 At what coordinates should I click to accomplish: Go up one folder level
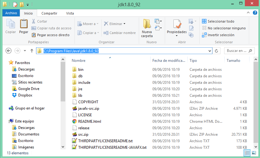tap(32, 51)
